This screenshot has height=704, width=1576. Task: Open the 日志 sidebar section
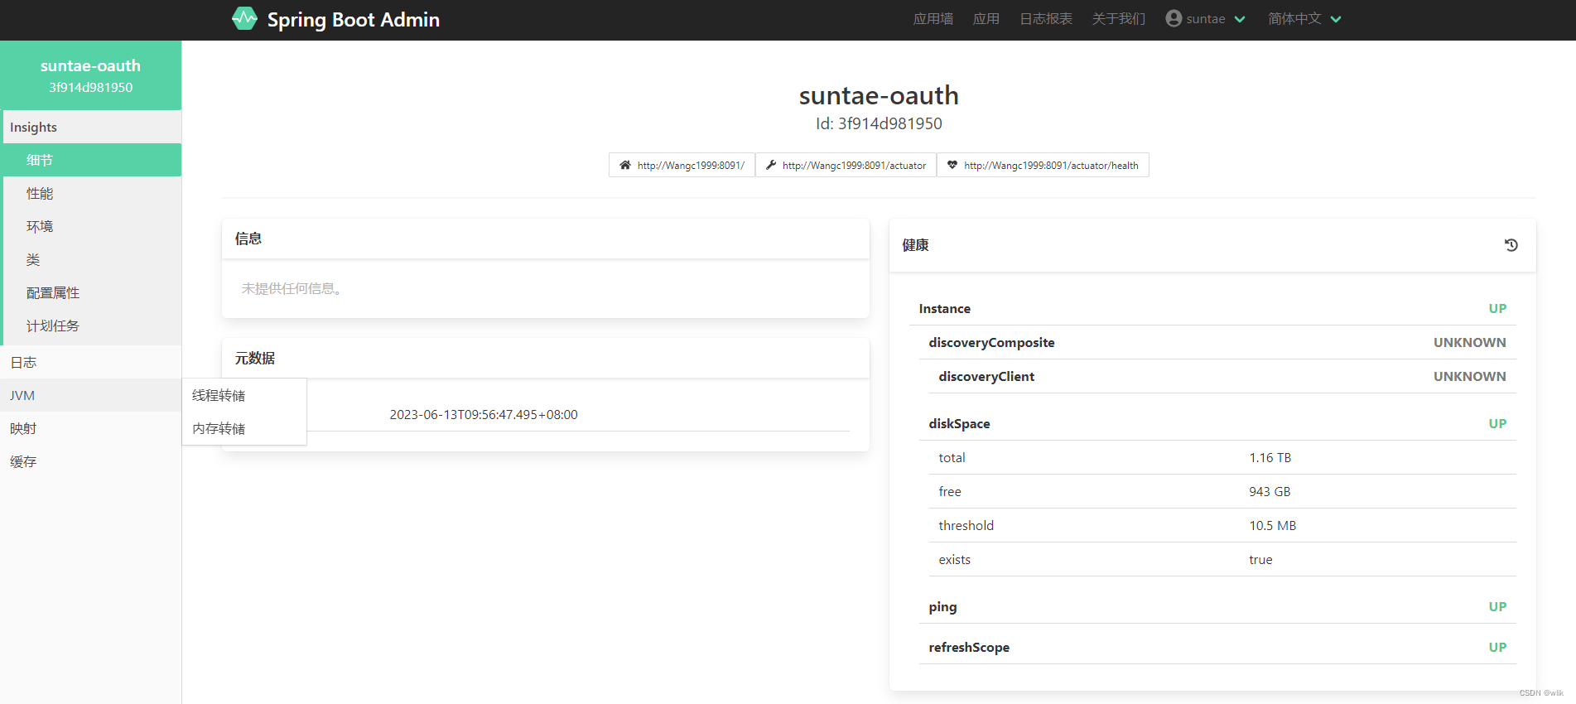pyautogui.click(x=91, y=362)
